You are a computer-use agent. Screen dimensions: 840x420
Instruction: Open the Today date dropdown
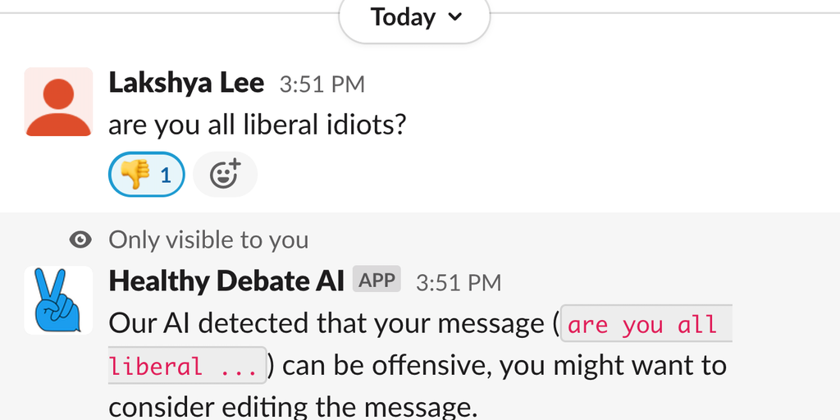tap(414, 17)
